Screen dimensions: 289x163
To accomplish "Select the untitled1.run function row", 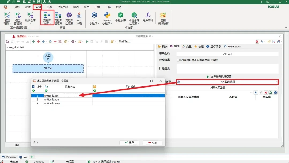I will (52, 100).
